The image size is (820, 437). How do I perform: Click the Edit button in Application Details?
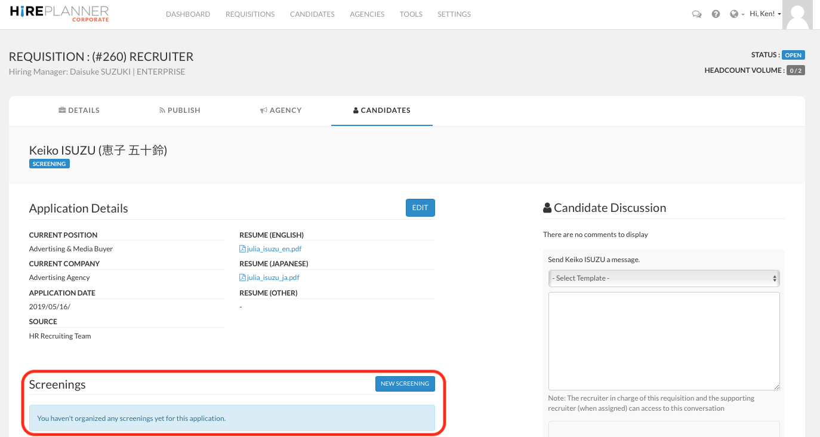click(x=420, y=208)
